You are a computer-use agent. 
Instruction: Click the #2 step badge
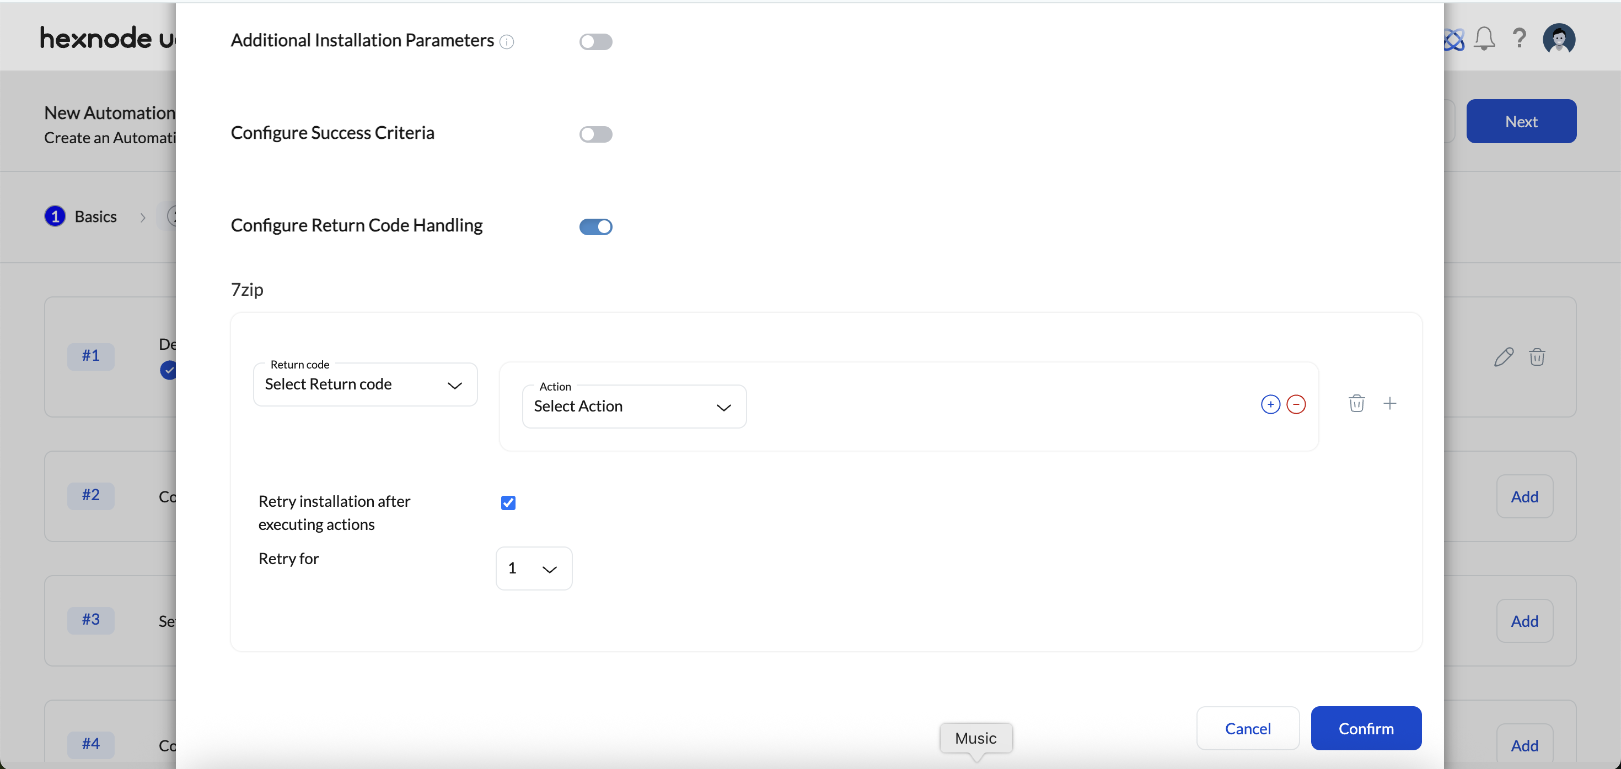90,495
